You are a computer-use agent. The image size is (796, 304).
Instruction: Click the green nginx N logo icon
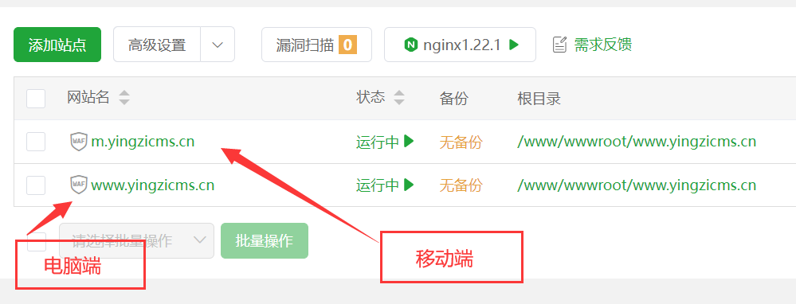tap(410, 45)
